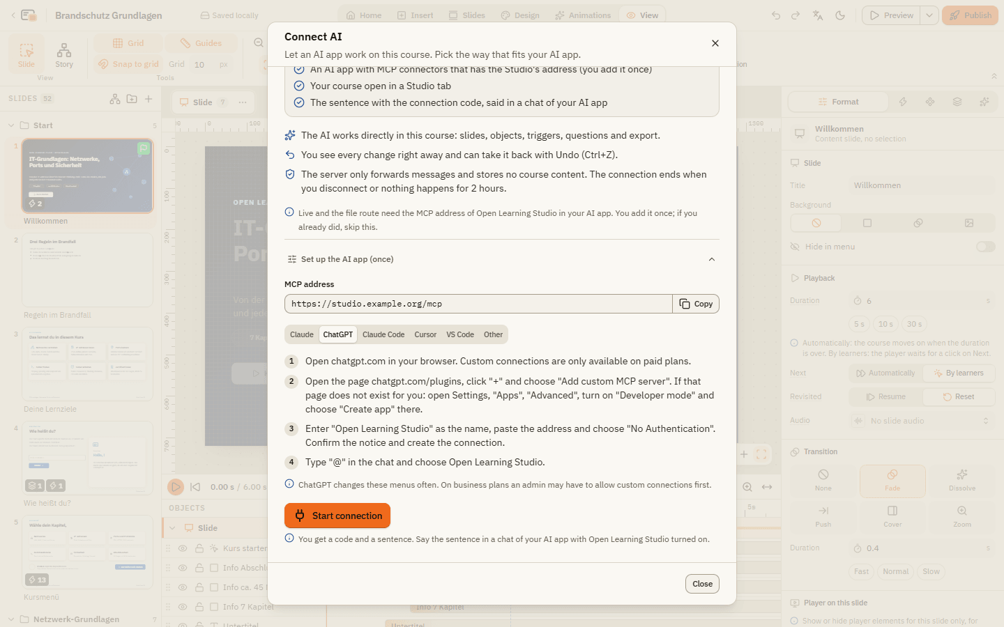The height and width of the screenshot is (627, 1004).
Task: Open the translation language icon in top bar
Action: (818, 15)
